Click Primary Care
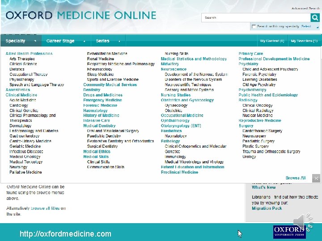Screen dimensions: 322x241 coord(251,54)
